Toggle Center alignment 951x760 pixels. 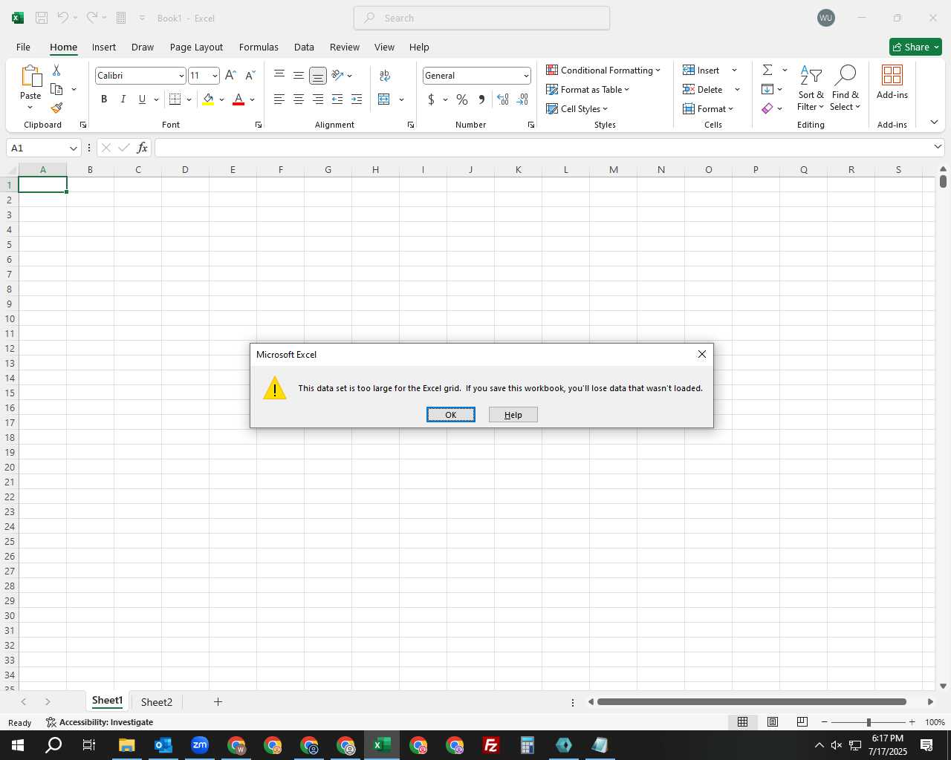(299, 99)
